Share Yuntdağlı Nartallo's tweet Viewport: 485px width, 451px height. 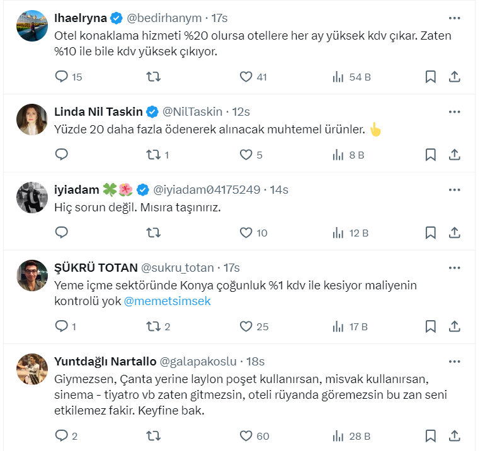click(x=454, y=435)
